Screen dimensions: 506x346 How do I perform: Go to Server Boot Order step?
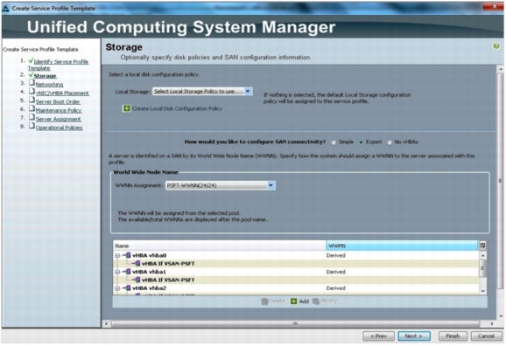(58, 102)
